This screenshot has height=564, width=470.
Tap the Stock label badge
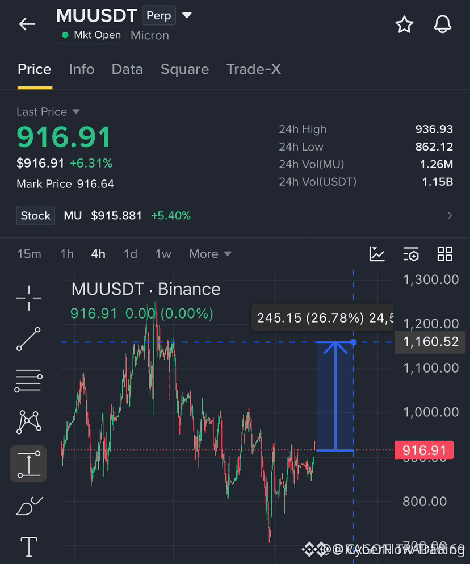[36, 215]
